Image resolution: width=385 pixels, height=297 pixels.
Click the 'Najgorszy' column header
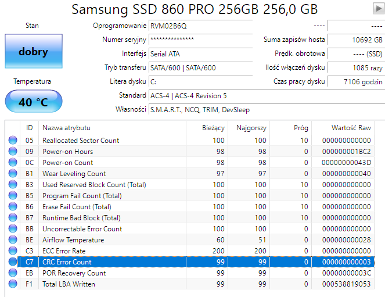(x=249, y=128)
